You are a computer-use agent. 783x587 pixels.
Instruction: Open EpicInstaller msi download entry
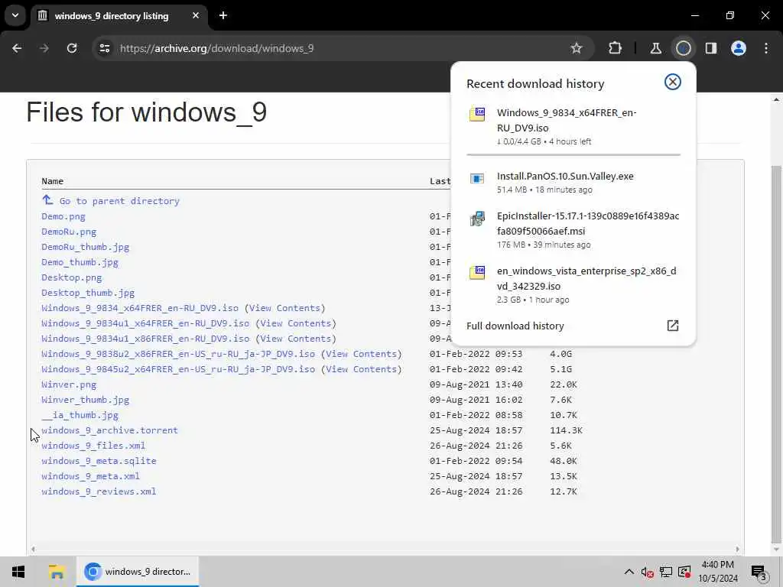pyautogui.click(x=573, y=230)
